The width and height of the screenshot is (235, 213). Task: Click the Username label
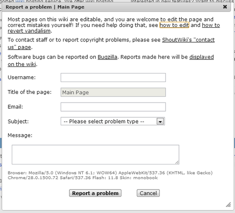tap(22, 77)
